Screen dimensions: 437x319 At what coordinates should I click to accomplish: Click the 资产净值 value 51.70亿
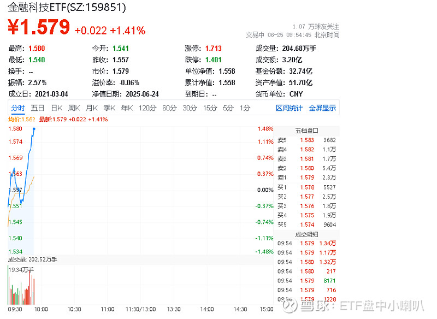coord(301,82)
